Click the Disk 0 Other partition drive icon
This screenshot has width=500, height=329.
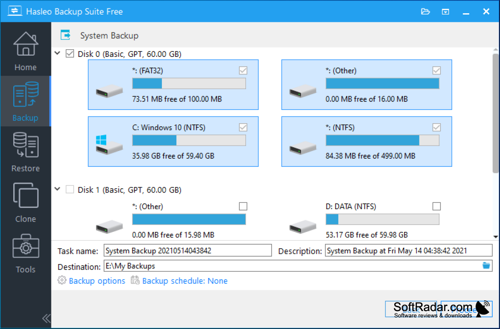[303, 91]
